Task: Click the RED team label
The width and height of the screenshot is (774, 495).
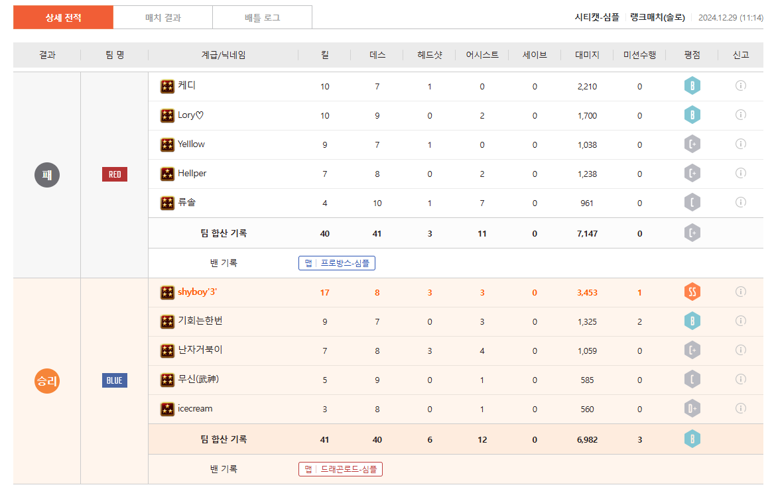Action: pyautogui.click(x=115, y=174)
